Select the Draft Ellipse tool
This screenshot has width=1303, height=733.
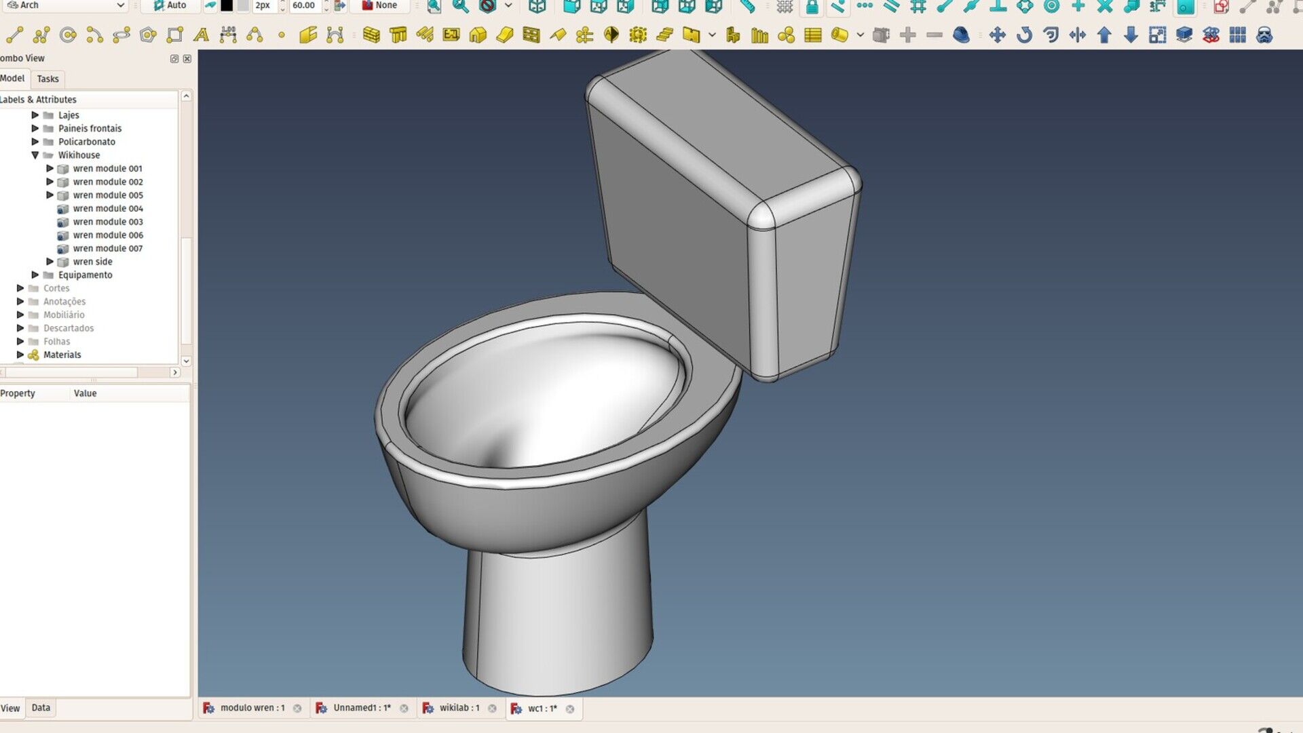(x=121, y=35)
